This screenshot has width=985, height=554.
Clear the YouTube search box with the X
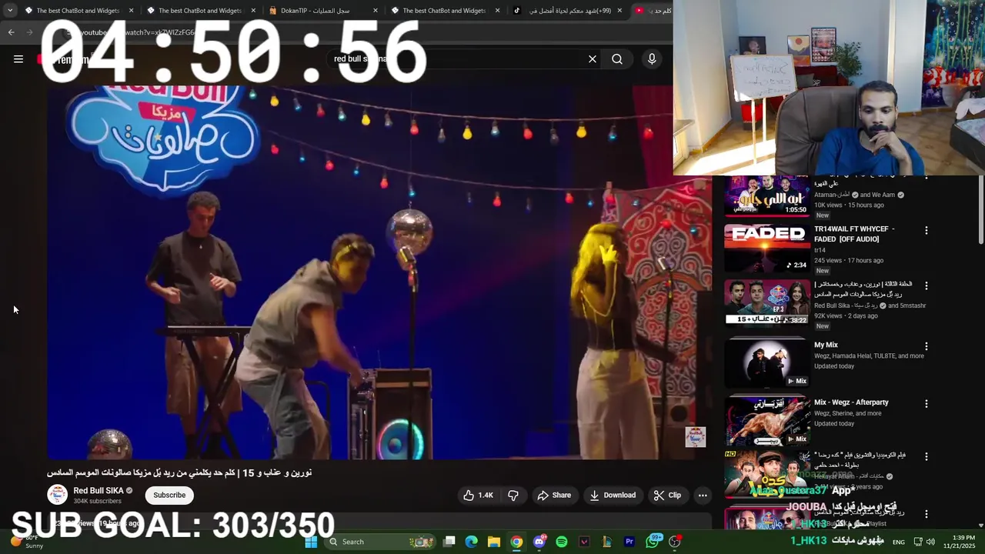tap(593, 59)
